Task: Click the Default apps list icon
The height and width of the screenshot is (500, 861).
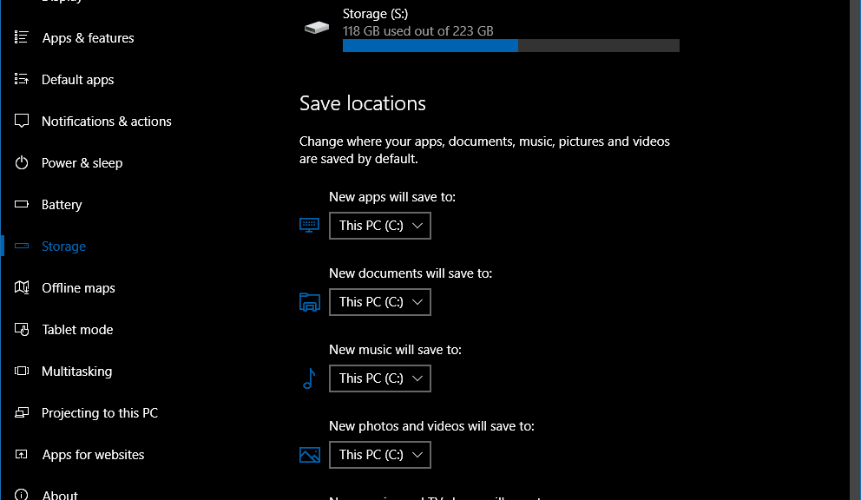Action: (x=22, y=79)
